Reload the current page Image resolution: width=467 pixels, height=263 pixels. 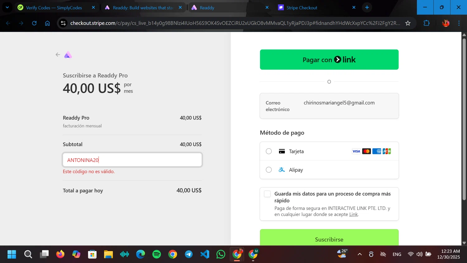(34, 23)
